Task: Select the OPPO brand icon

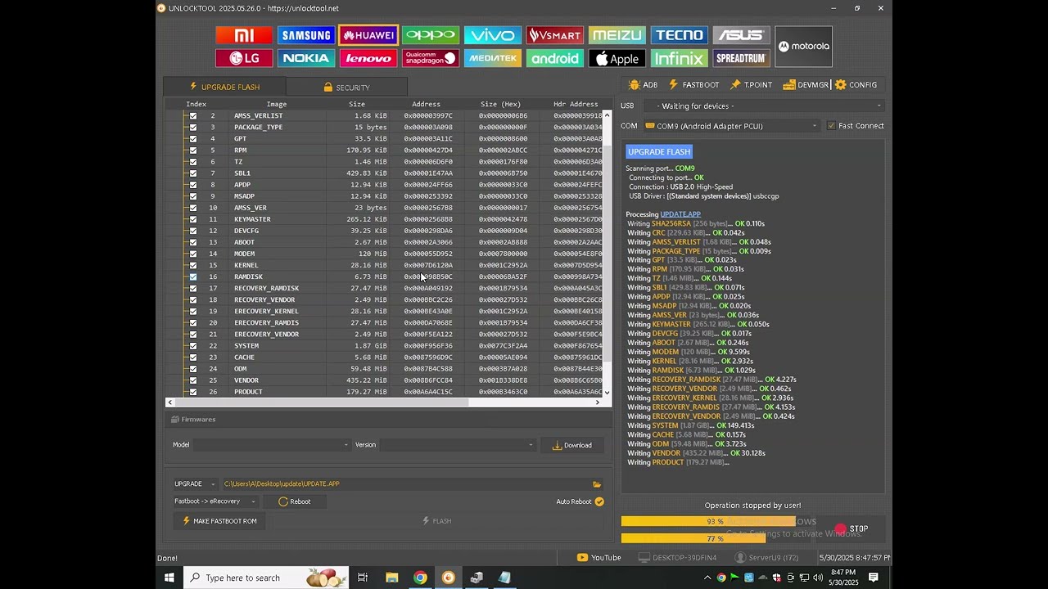Action: (431, 35)
